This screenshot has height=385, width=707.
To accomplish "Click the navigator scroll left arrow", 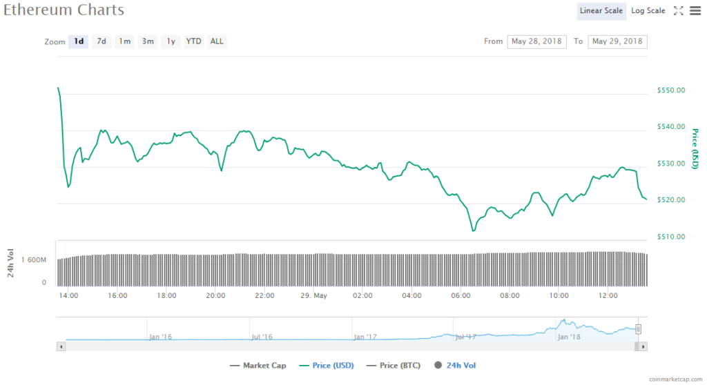I will [61, 346].
